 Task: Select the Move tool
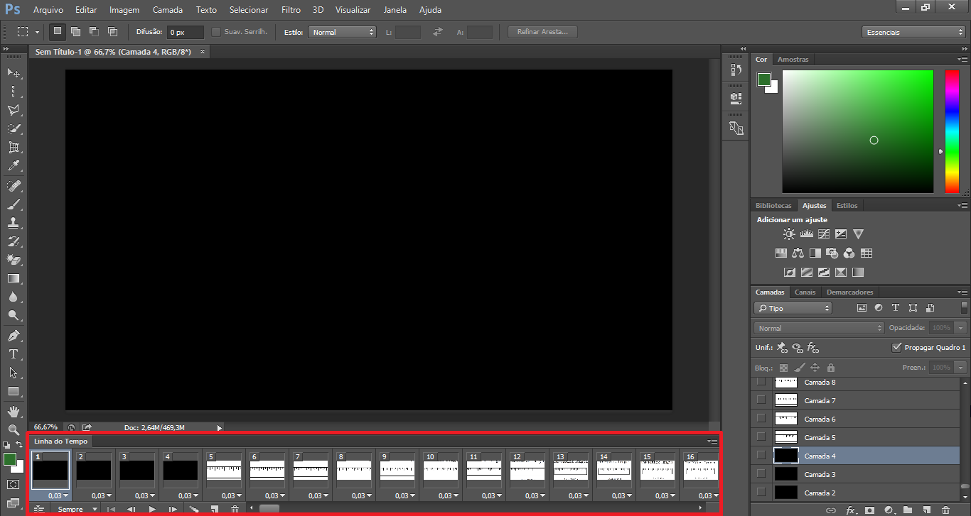click(14, 72)
